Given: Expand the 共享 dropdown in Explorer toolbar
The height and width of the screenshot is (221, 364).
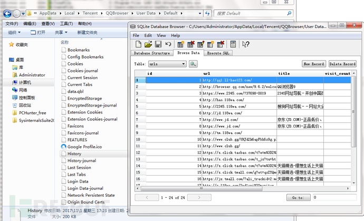Looking at the screenshot, I should (61, 33).
